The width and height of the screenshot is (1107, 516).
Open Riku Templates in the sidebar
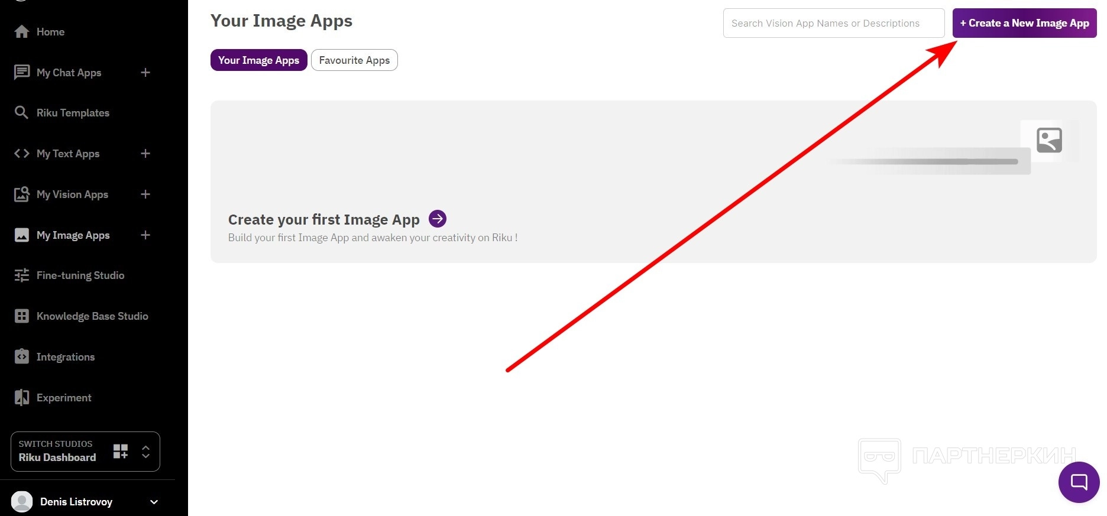(x=73, y=113)
